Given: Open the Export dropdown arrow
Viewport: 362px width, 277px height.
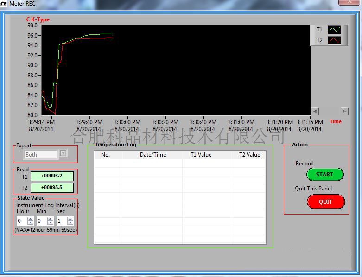Looking at the screenshot, I should tap(64, 153).
